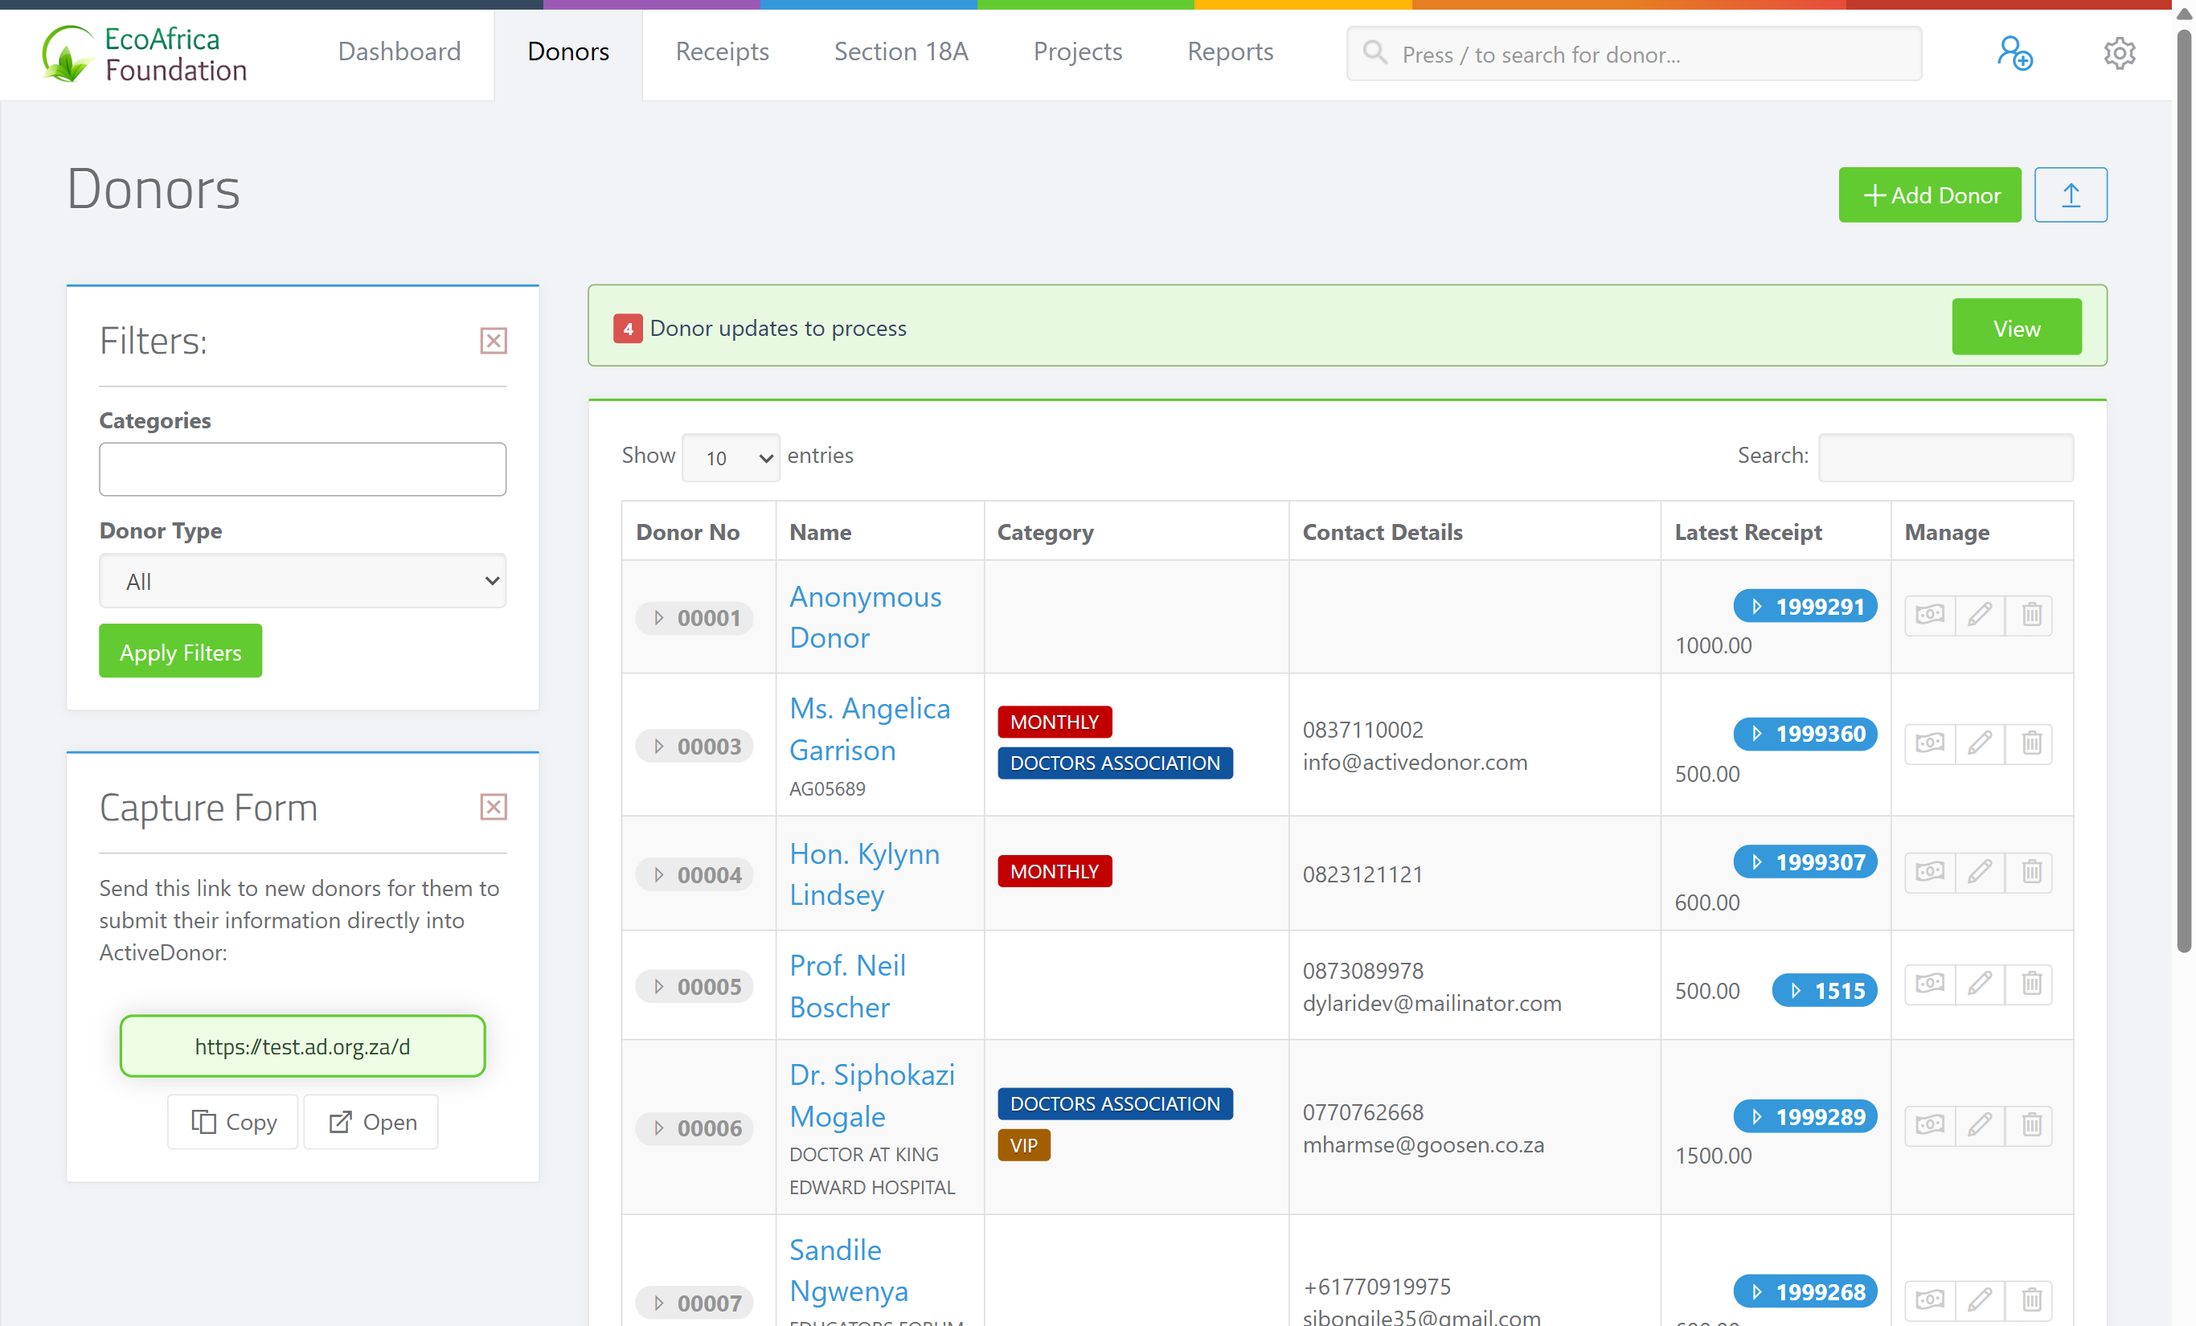Click the upload/export arrow button
The image size is (2196, 1326).
(x=2071, y=194)
